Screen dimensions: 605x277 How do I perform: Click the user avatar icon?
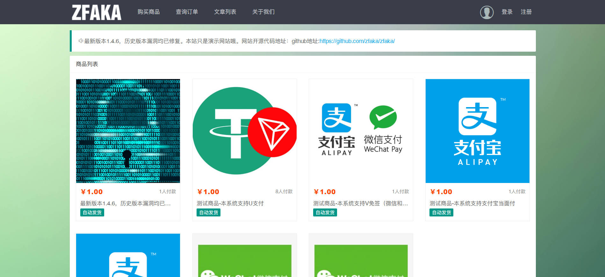point(486,12)
